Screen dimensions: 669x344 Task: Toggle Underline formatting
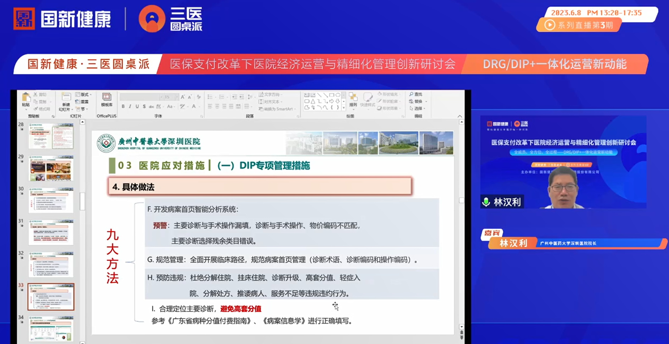pyautogui.click(x=137, y=106)
